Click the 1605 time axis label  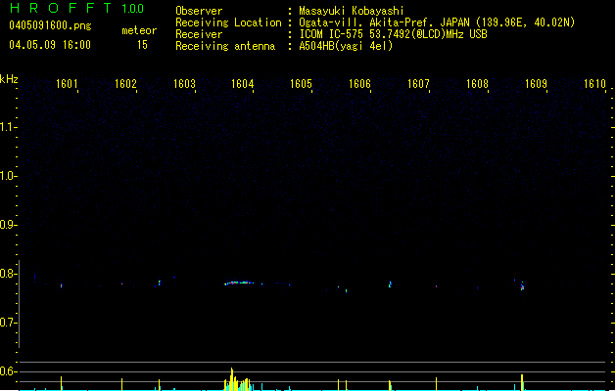tap(301, 84)
